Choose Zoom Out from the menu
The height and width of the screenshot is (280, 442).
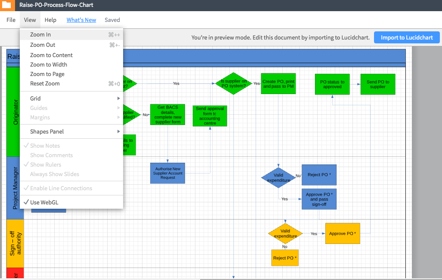click(71, 45)
